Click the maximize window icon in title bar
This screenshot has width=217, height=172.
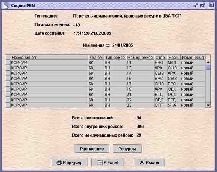tap(202, 5)
